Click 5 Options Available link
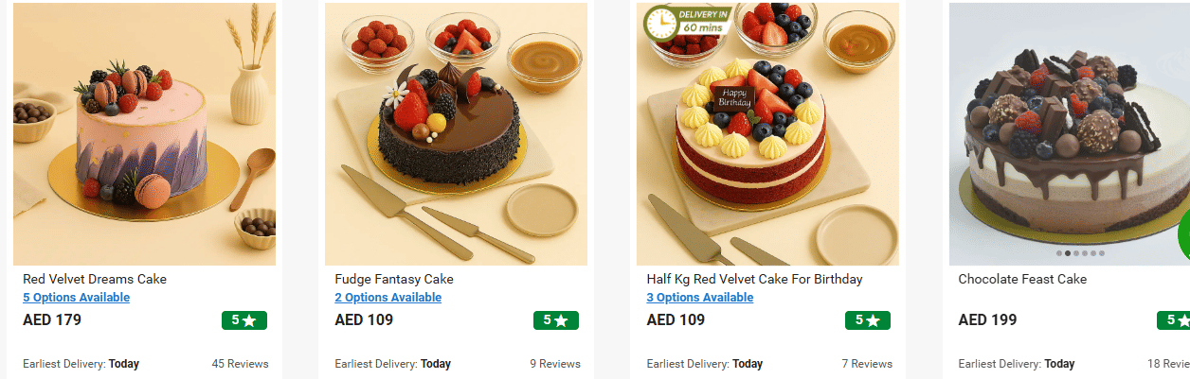 (x=76, y=298)
